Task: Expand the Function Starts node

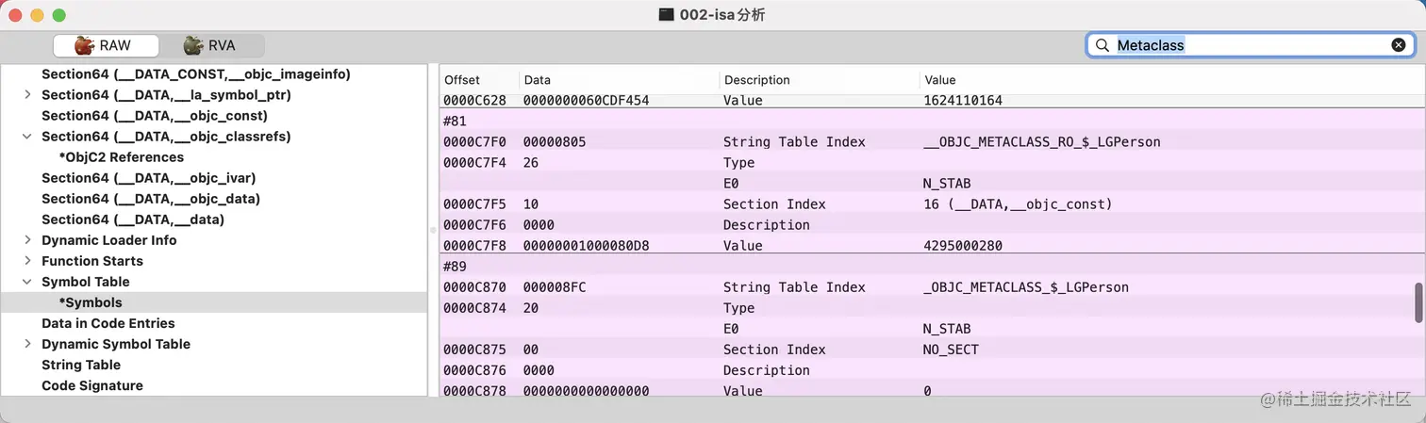Action: (x=27, y=261)
